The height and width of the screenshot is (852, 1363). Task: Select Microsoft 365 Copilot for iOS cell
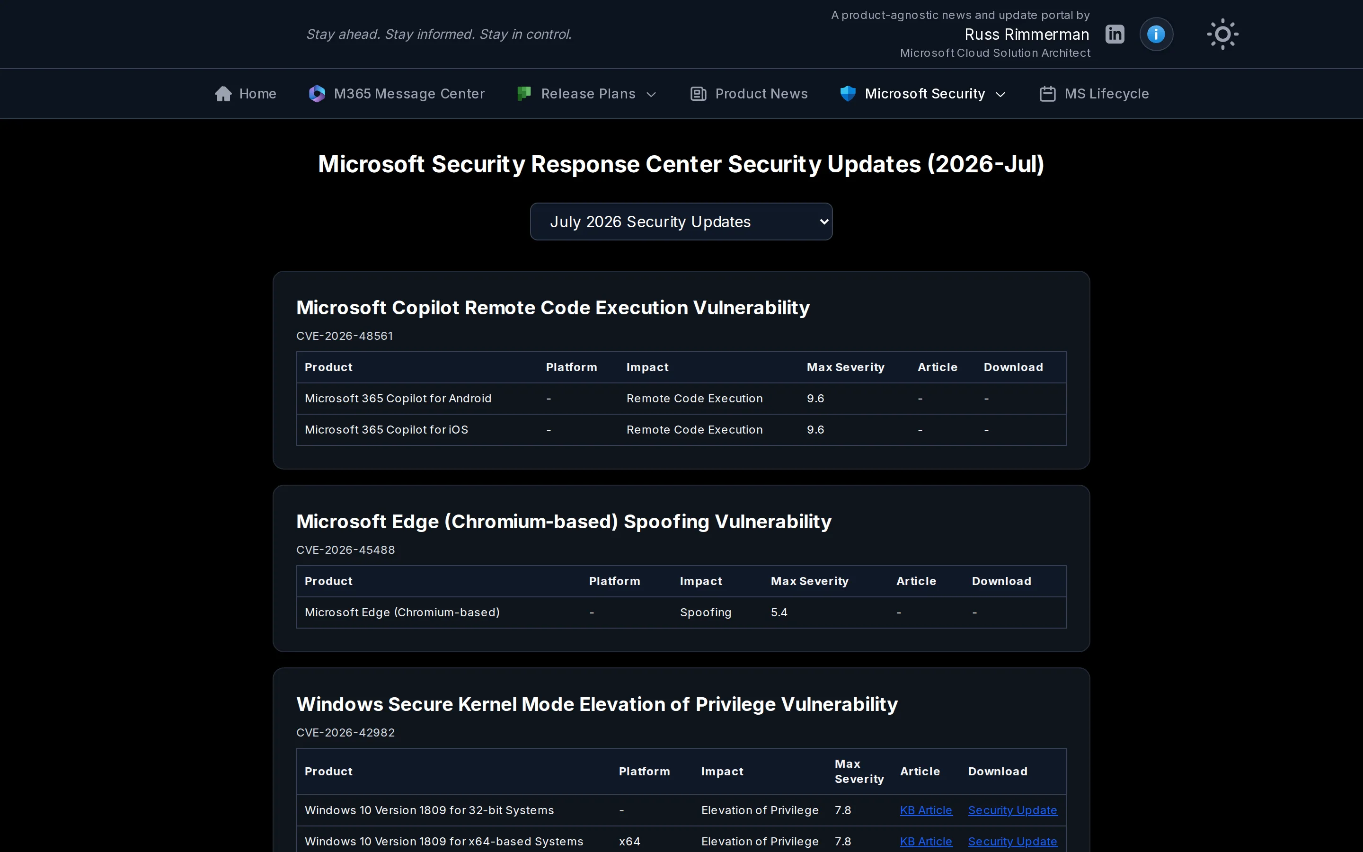(386, 429)
